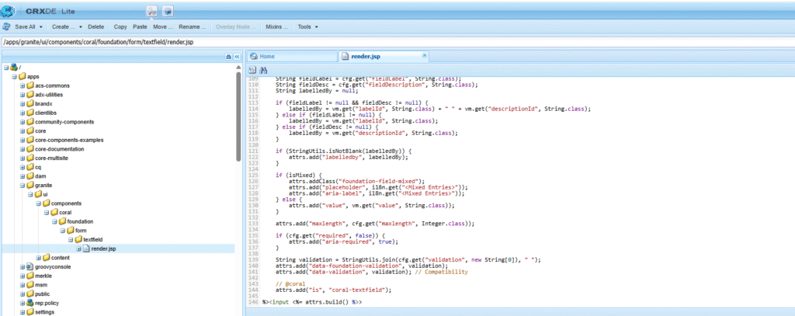Click the editor toolbar go-to-line icon
Viewport: 795px width, 316px height.
coord(253,70)
